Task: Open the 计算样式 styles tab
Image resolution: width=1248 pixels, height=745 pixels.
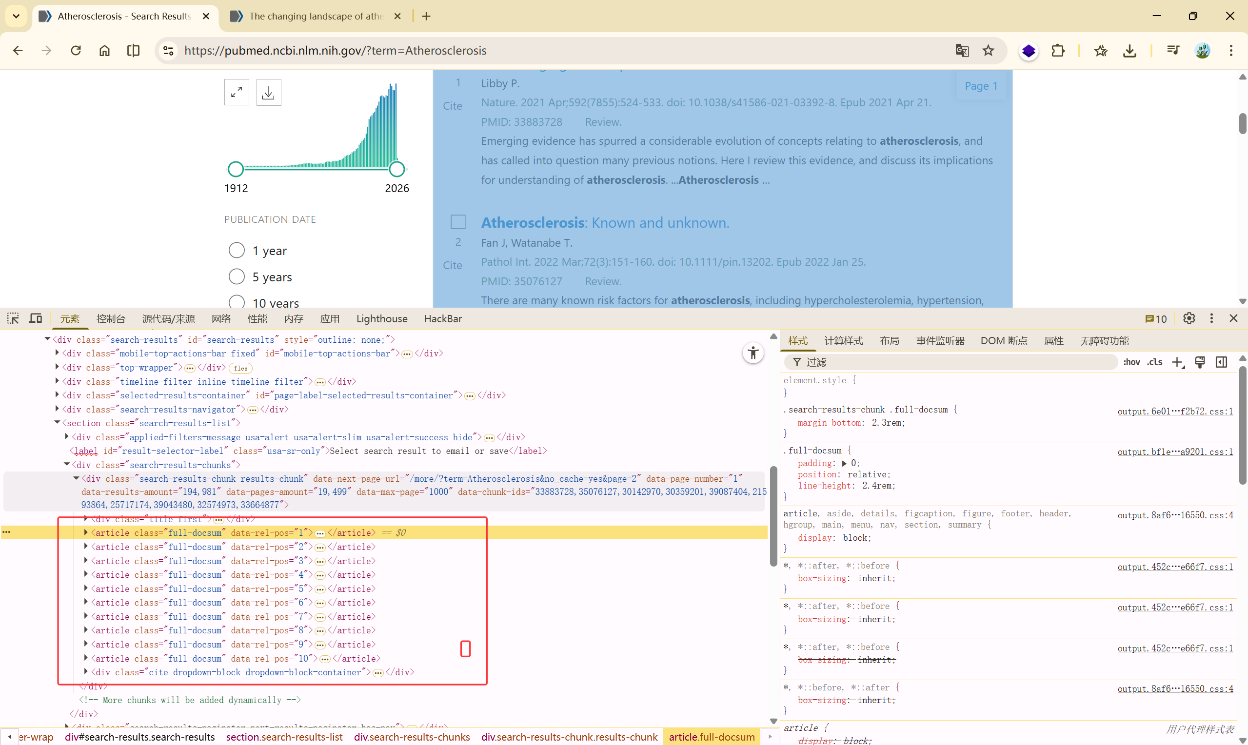Action: [843, 341]
